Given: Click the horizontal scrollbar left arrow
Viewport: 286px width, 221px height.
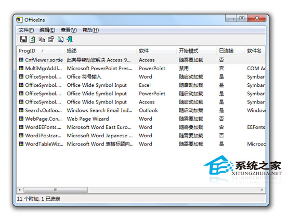Looking at the screenshot, I should tap(20, 190).
